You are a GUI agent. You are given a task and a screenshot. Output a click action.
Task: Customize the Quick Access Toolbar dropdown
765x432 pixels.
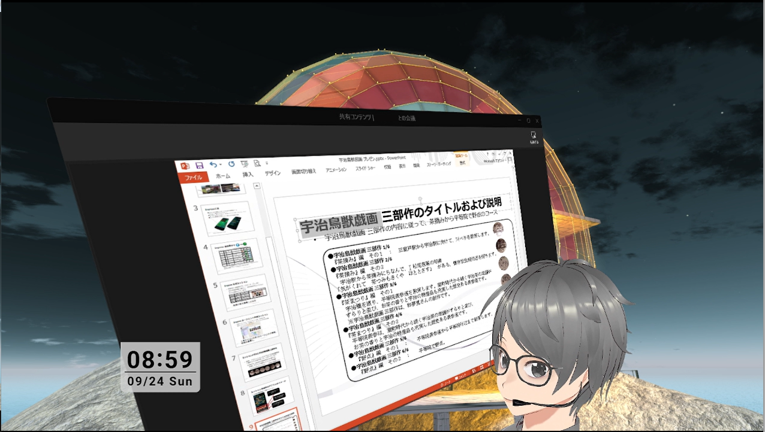tap(266, 163)
